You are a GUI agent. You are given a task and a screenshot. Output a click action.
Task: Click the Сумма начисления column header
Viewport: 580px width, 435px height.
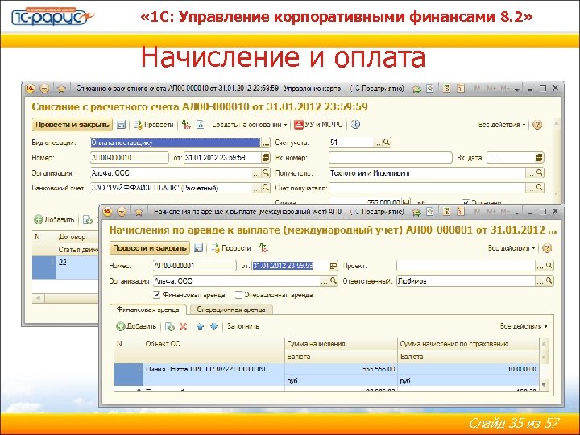341,344
